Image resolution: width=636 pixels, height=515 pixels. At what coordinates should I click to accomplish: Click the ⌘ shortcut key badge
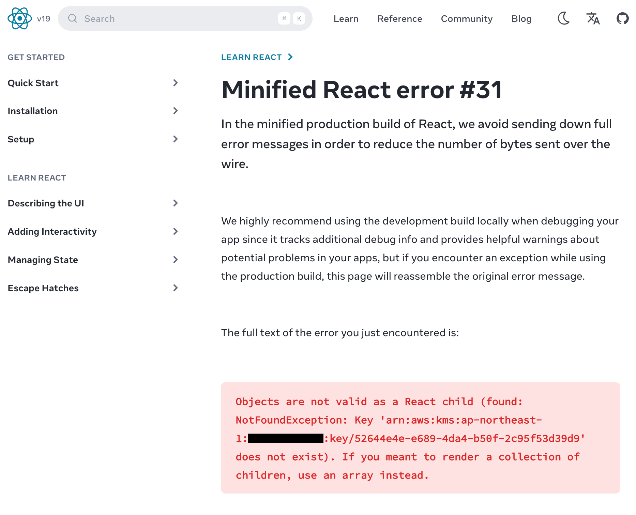284,18
